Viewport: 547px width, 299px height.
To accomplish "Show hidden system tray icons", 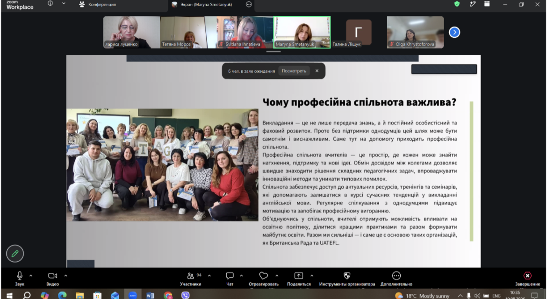I will [460, 296].
